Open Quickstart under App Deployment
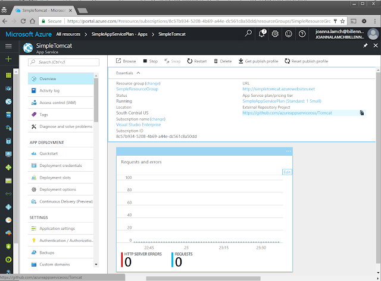 tap(61, 153)
